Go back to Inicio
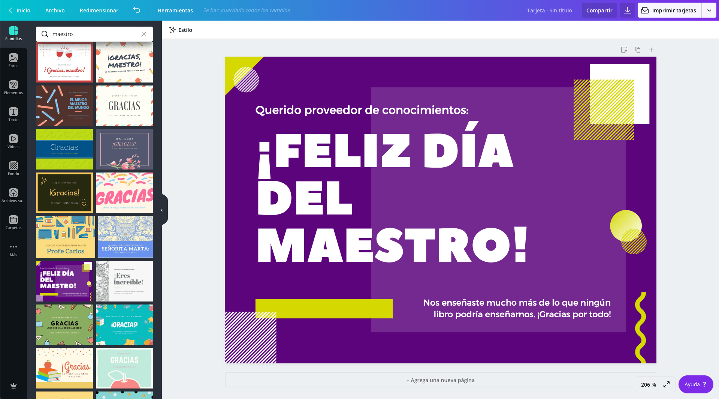Screen dimensions: 719x399 pos(19,10)
